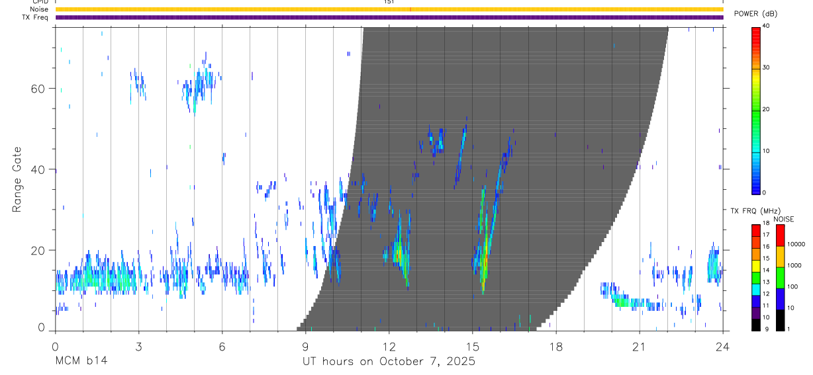The image size is (813, 375).
Task: Select the green segment of TX FRQ scale
Action: click(x=755, y=276)
